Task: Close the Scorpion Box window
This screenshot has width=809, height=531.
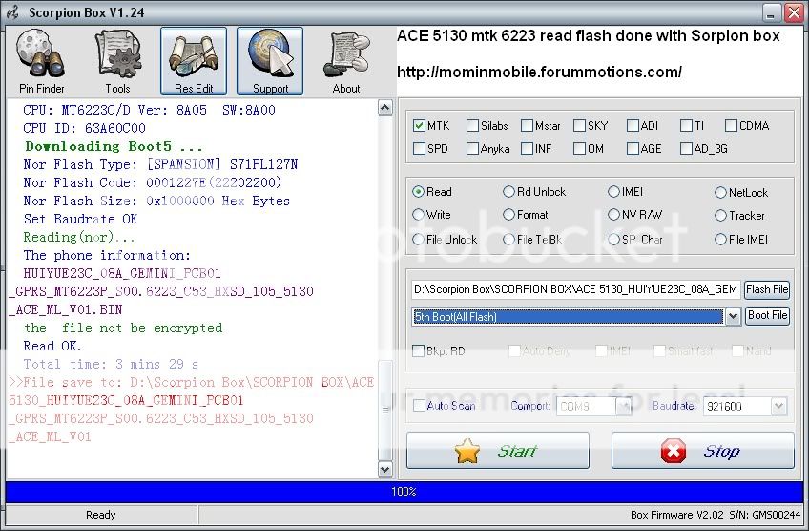Action: click(x=793, y=12)
